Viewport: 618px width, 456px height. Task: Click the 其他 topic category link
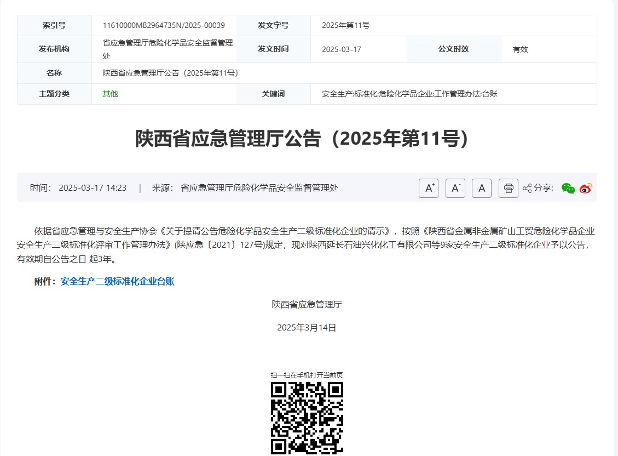(x=108, y=94)
